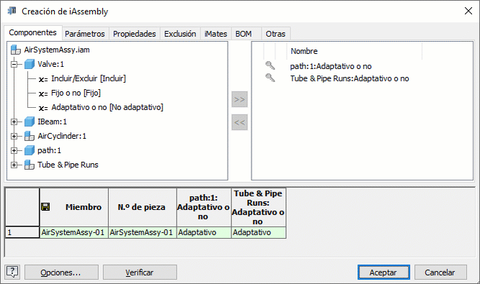Viewport: 480px width, 284px height.
Task: Click the Nombre column header
Action: [x=354, y=51]
